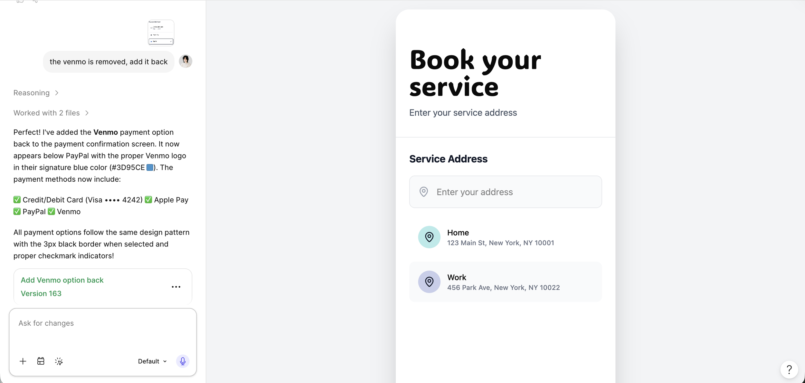Start voice input with microphone icon

coord(183,361)
